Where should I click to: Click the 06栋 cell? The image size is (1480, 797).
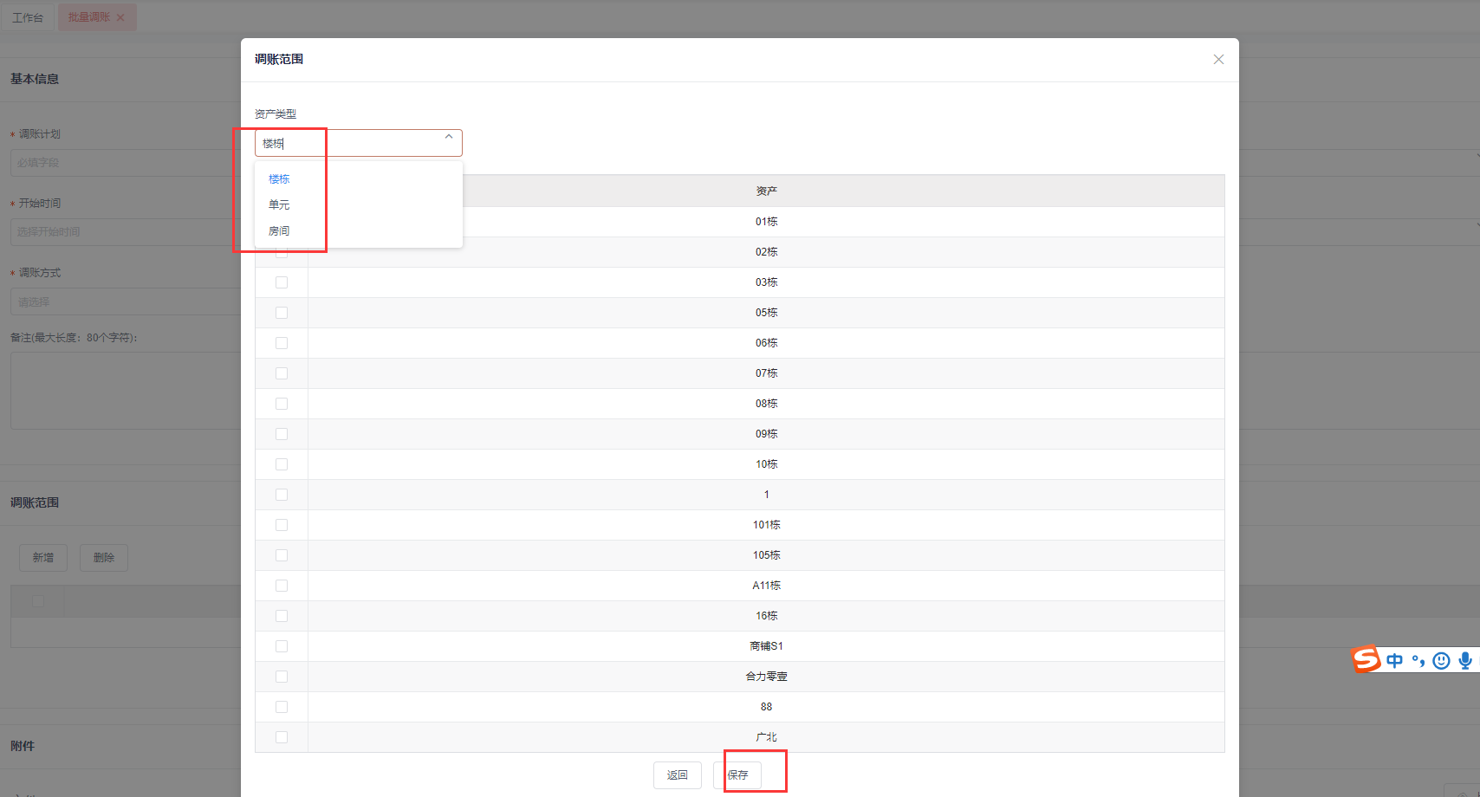766,343
